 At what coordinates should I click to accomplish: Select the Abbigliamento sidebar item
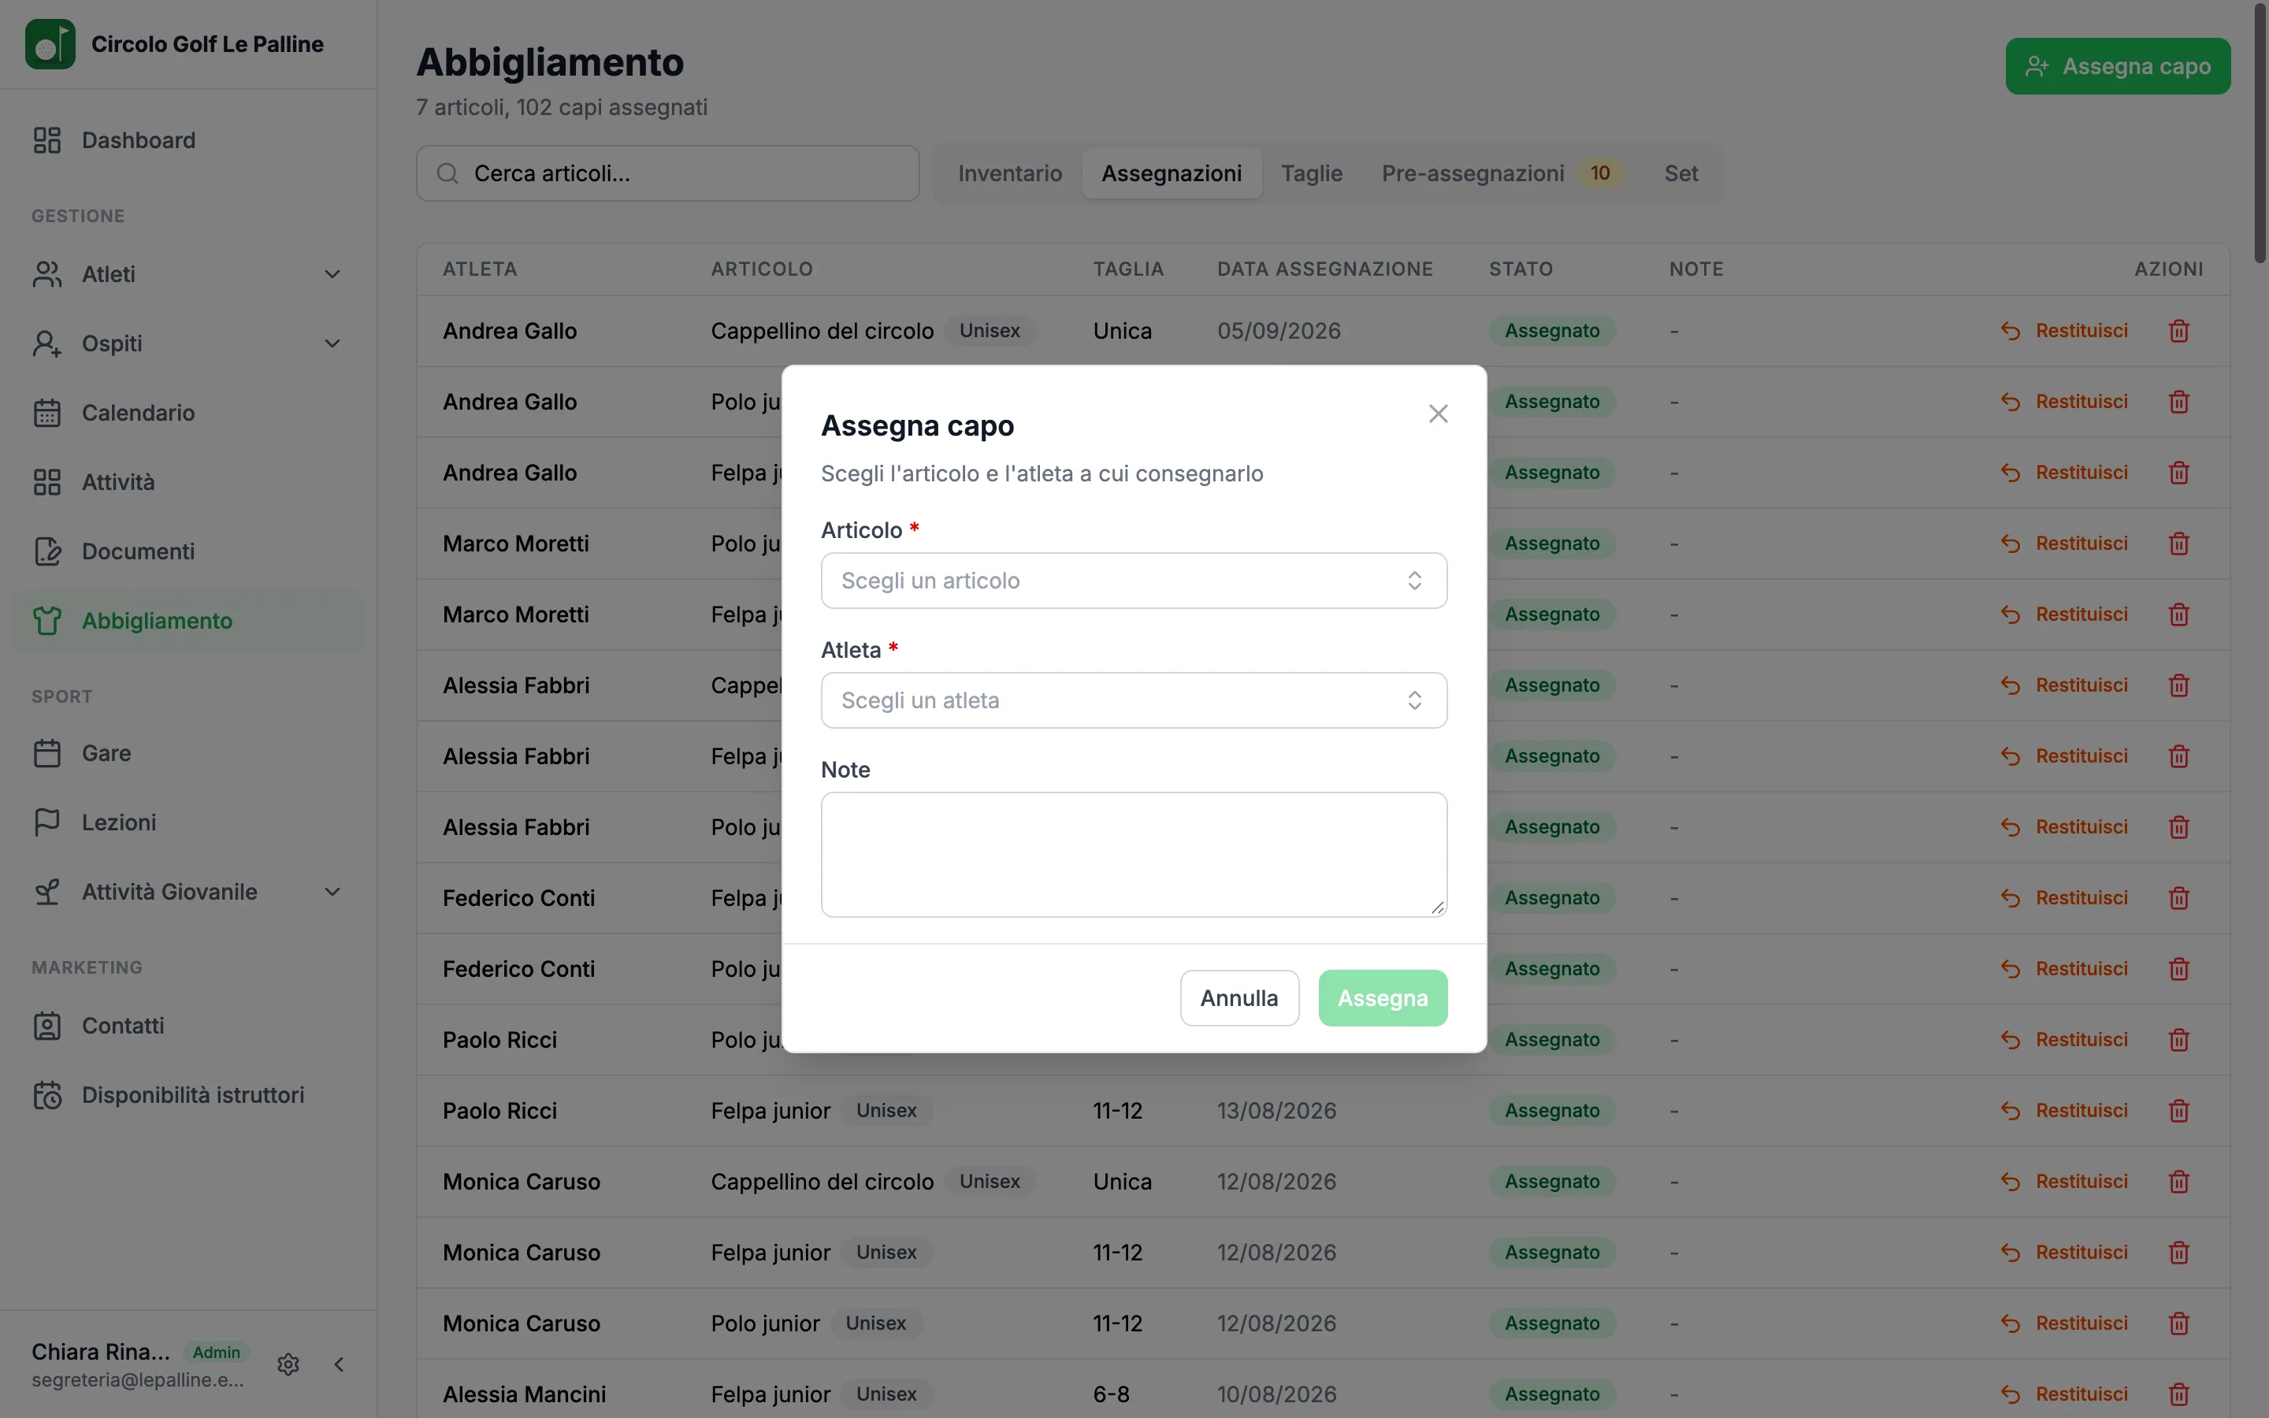(x=188, y=621)
